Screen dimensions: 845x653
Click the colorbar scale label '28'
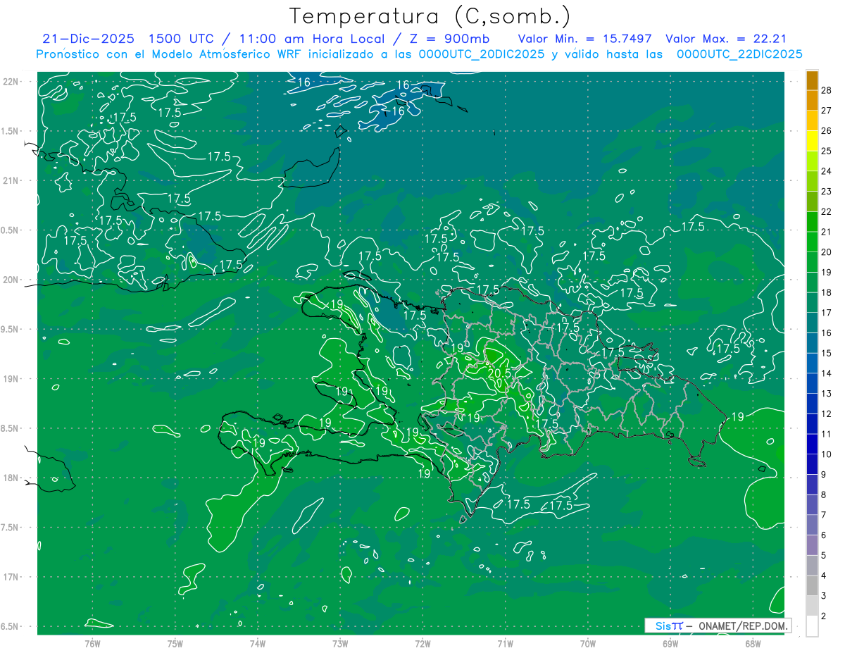(x=826, y=90)
